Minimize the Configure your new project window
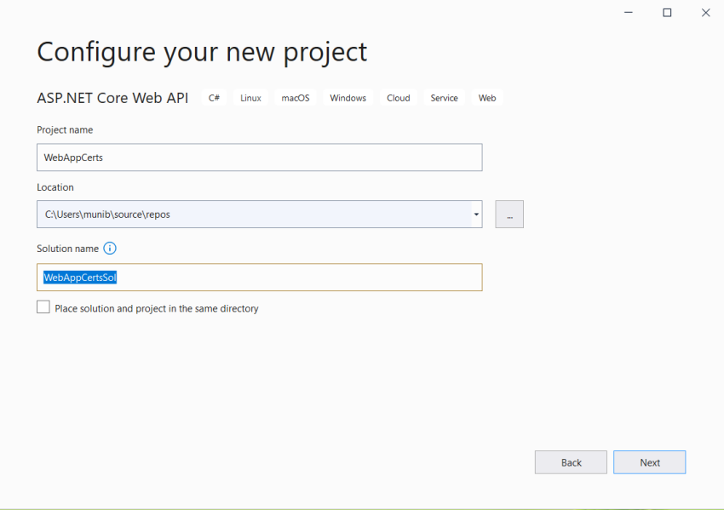The width and height of the screenshot is (724, 510). tap(628, 13)
